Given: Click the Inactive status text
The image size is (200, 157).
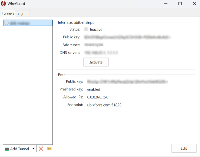Looking at the screenshot, I should click(x=96, y=29).
